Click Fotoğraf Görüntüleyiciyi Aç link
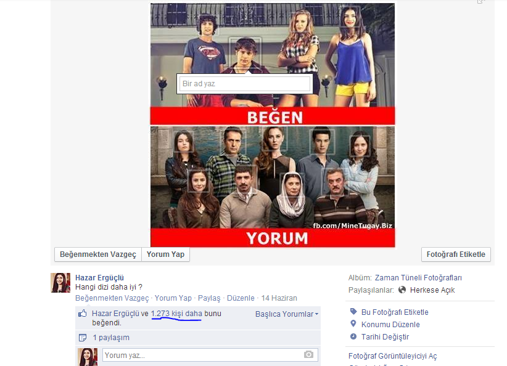This screenshot has width=507, height=366. click(x=392, y=356)
